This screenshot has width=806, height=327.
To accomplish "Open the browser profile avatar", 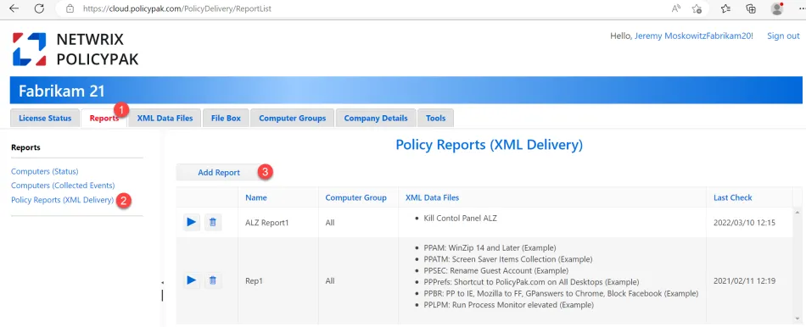I will pos(777,8).
